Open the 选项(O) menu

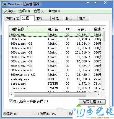[x=24, y=11]
